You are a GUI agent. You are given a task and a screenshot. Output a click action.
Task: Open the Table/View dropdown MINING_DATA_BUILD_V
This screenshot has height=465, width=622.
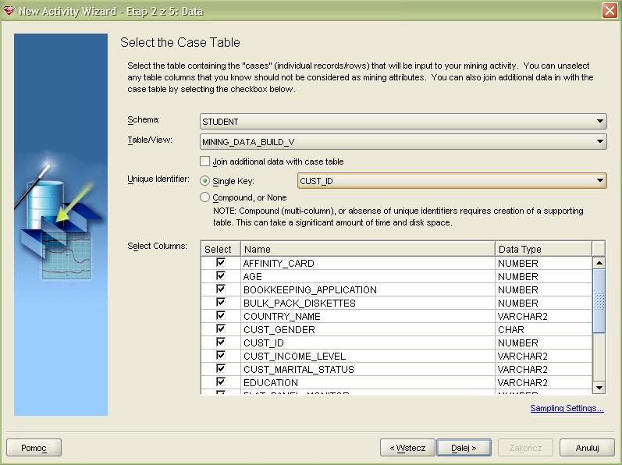pos(403,141)
